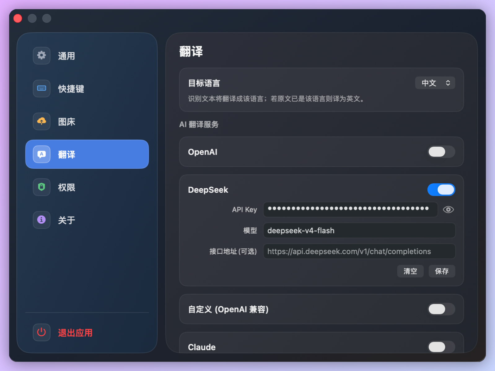Reveal the API Key with the eye icon
Screen dimensions: 495x371
click(448, 210)
